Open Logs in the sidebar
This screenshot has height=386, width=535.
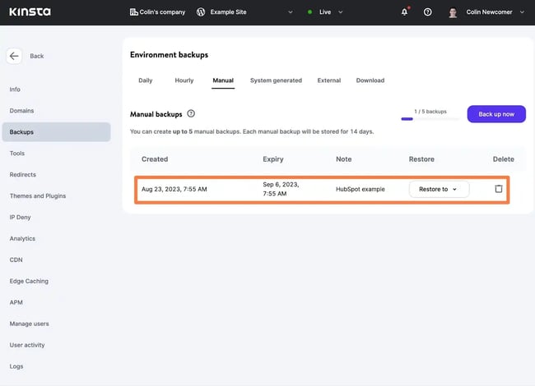[x=16, y=366]
